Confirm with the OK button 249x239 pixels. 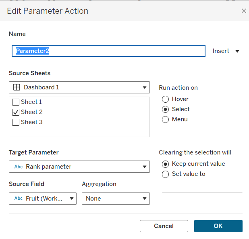[218, 226]
